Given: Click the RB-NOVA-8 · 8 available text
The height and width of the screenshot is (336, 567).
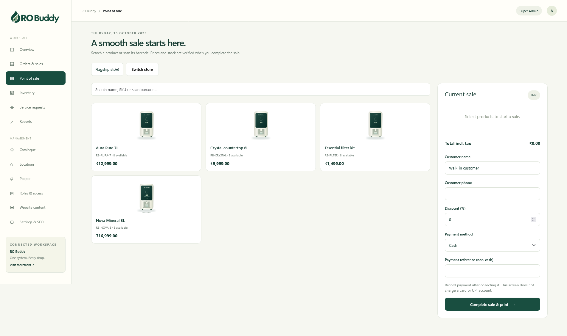Looking at the screenshot, I should [112, 228].
